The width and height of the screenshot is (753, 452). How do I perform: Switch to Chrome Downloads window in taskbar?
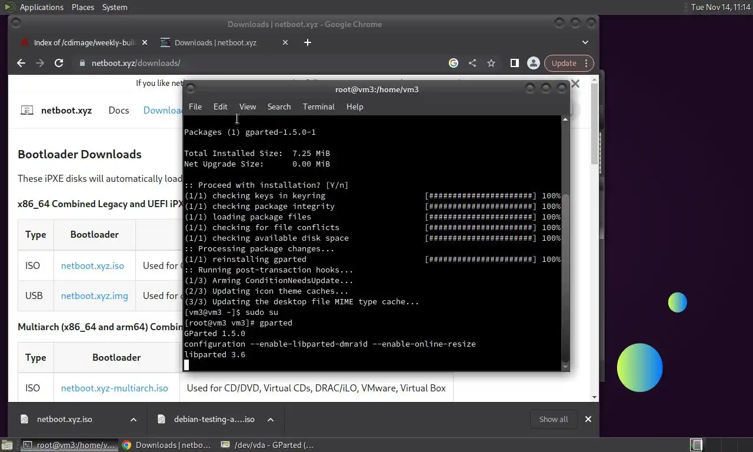167,445
